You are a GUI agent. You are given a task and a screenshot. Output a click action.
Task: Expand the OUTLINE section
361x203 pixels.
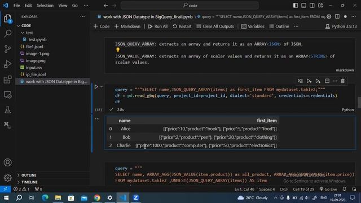[x=29, y=175]
